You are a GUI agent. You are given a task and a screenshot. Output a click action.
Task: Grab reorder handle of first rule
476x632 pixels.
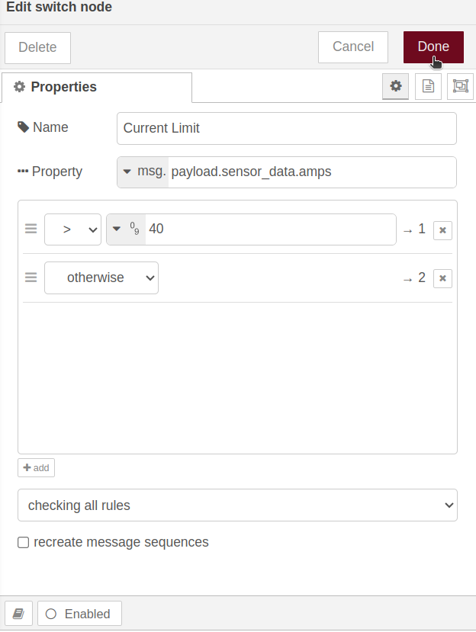pos(31,229)
